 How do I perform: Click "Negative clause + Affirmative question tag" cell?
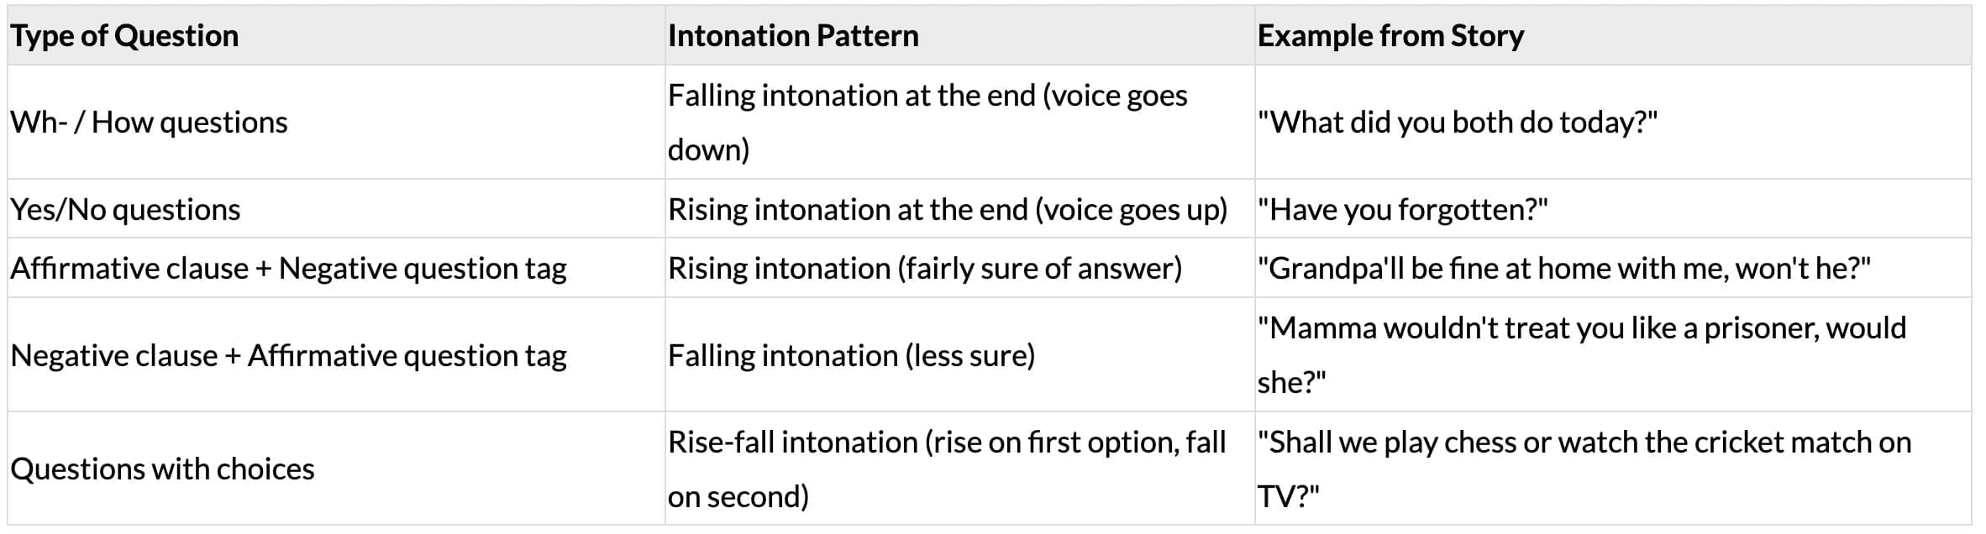pos(288,356)
